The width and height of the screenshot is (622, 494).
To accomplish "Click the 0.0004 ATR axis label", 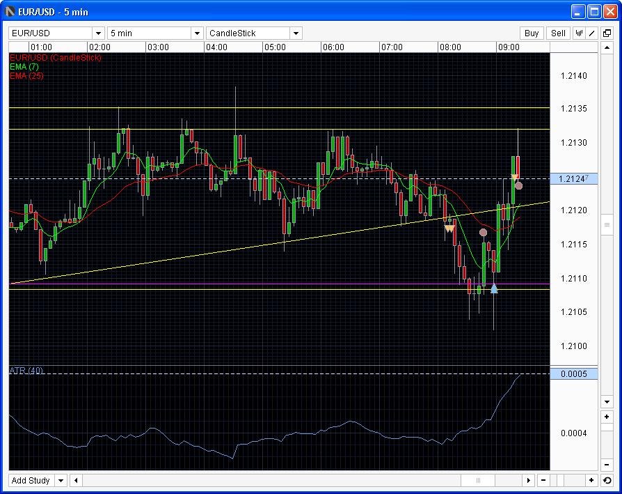I will (x=573, y=433).
